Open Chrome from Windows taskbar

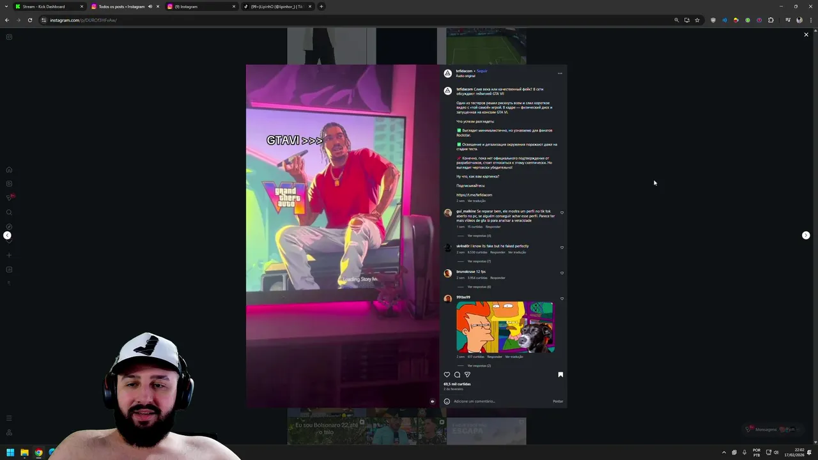[x=38, y=452]
